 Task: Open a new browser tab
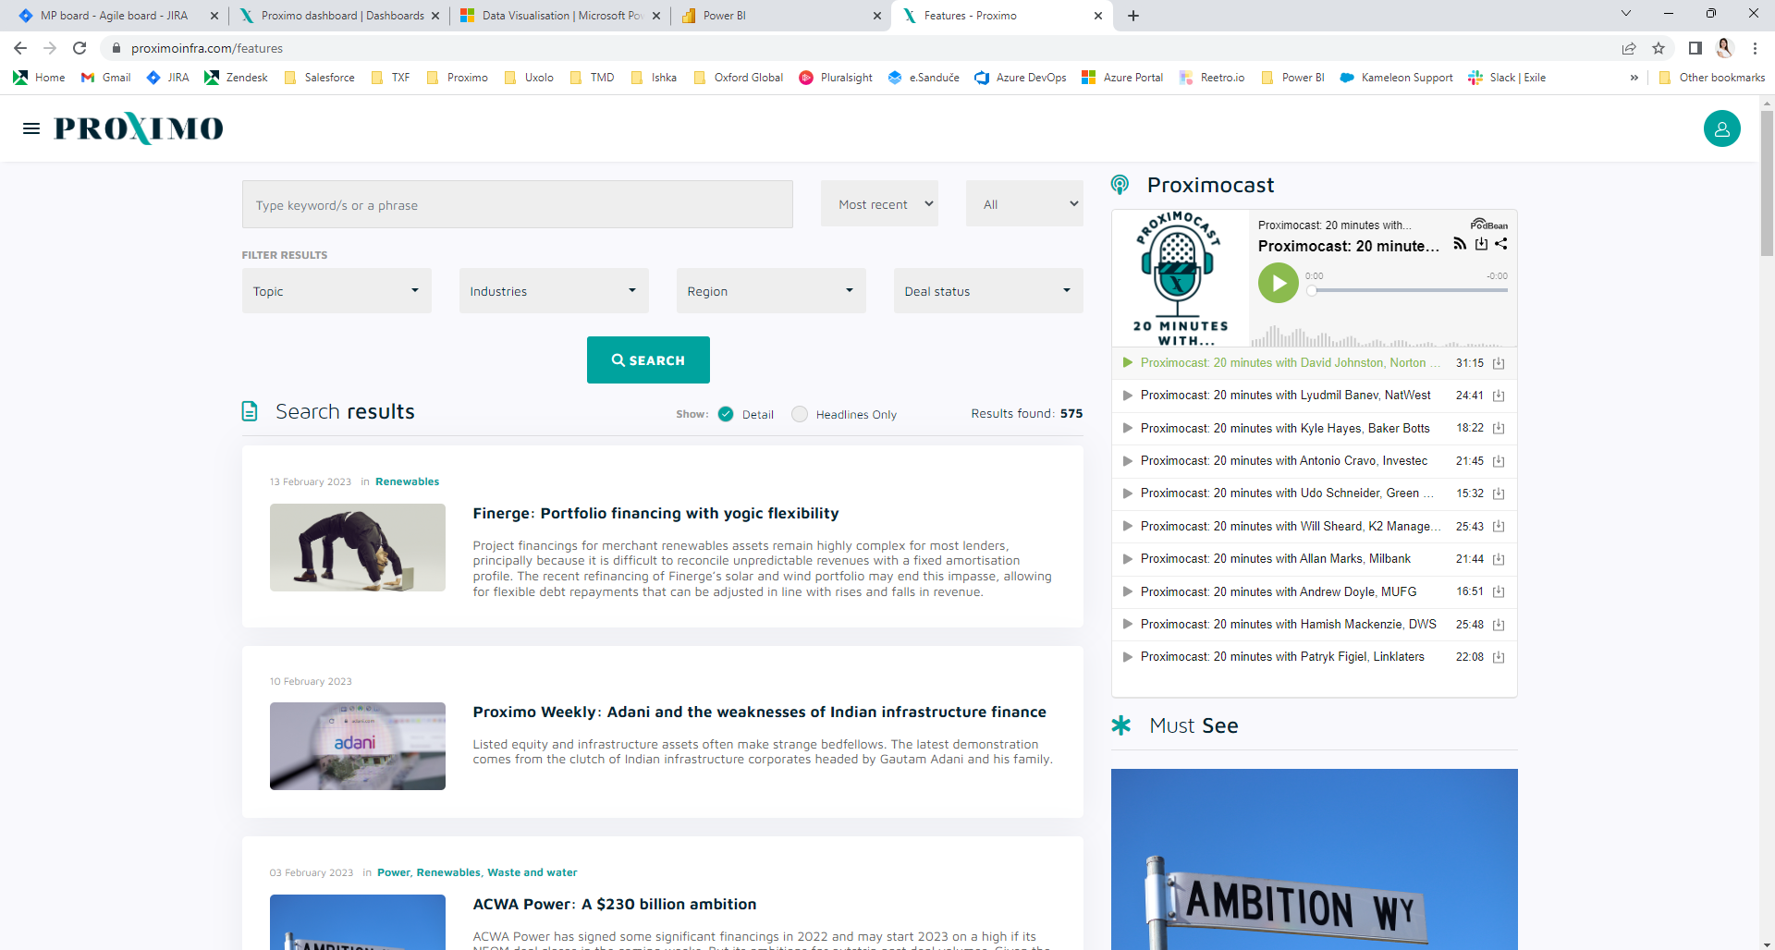pos(1133,16)
